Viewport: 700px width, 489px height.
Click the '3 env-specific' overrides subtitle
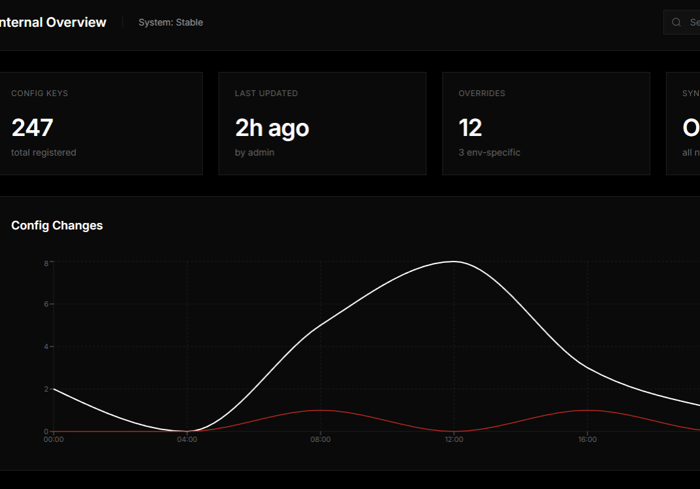pyautogui.click(x=489, y=152)
